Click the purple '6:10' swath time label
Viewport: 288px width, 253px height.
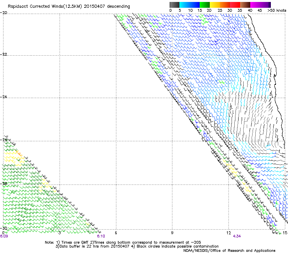point(101,236)
